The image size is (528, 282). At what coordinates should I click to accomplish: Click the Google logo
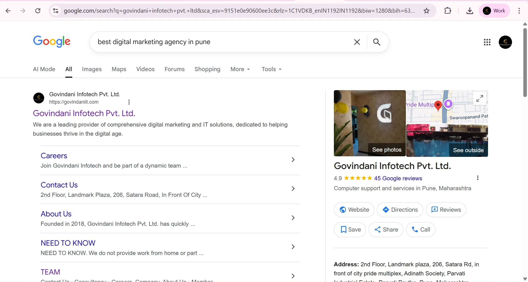(x=52, y=42)
